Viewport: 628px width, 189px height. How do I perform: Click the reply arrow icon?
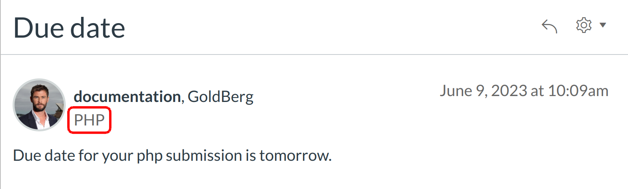pos(549,26)
